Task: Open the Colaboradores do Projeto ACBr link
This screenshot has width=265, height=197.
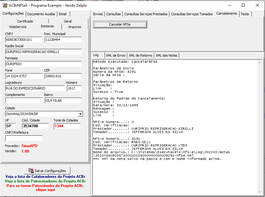Action: point(45,176)
